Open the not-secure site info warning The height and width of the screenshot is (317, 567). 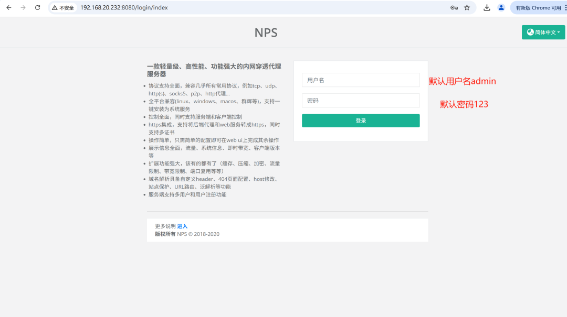click(63, 7)
